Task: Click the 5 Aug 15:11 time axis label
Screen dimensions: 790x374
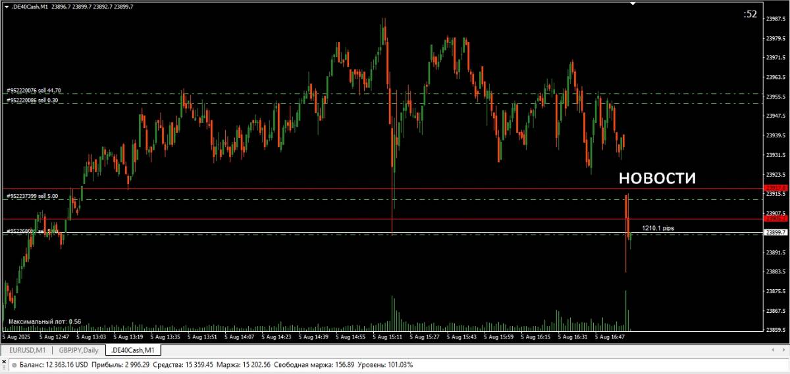Action: point(388,337)
